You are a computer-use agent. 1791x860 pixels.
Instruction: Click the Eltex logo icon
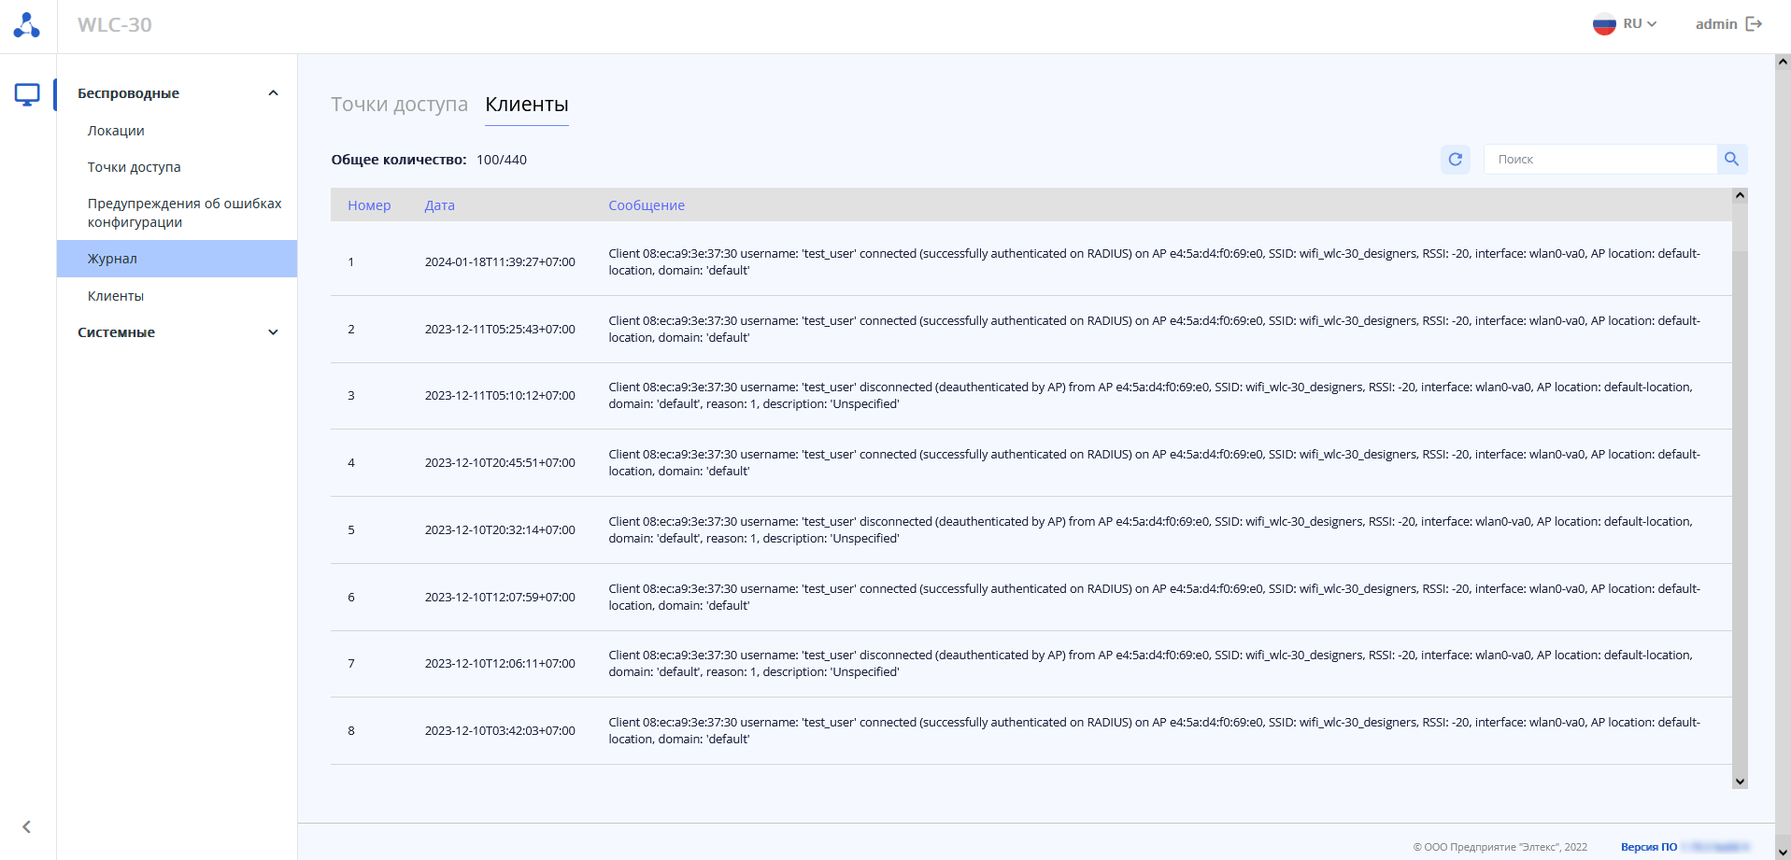[27, 25]
